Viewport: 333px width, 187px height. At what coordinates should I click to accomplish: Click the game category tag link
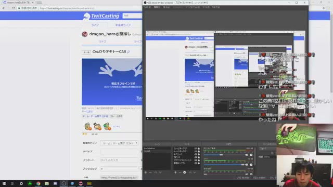(95, 116)
